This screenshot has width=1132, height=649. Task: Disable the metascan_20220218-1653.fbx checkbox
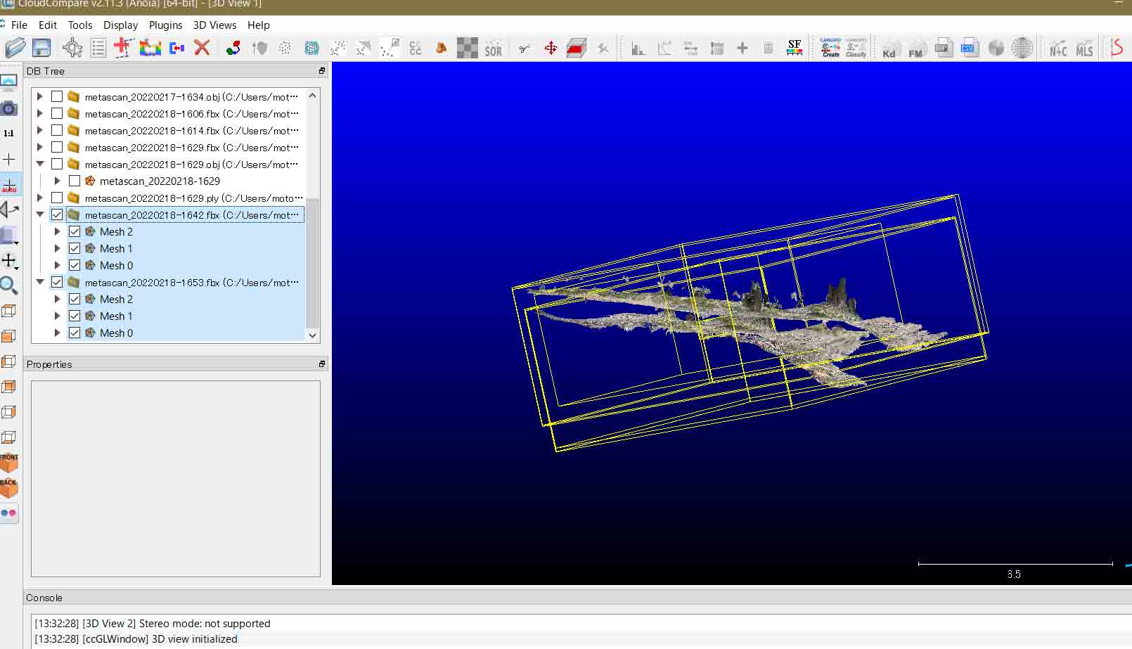click(58, 282)
